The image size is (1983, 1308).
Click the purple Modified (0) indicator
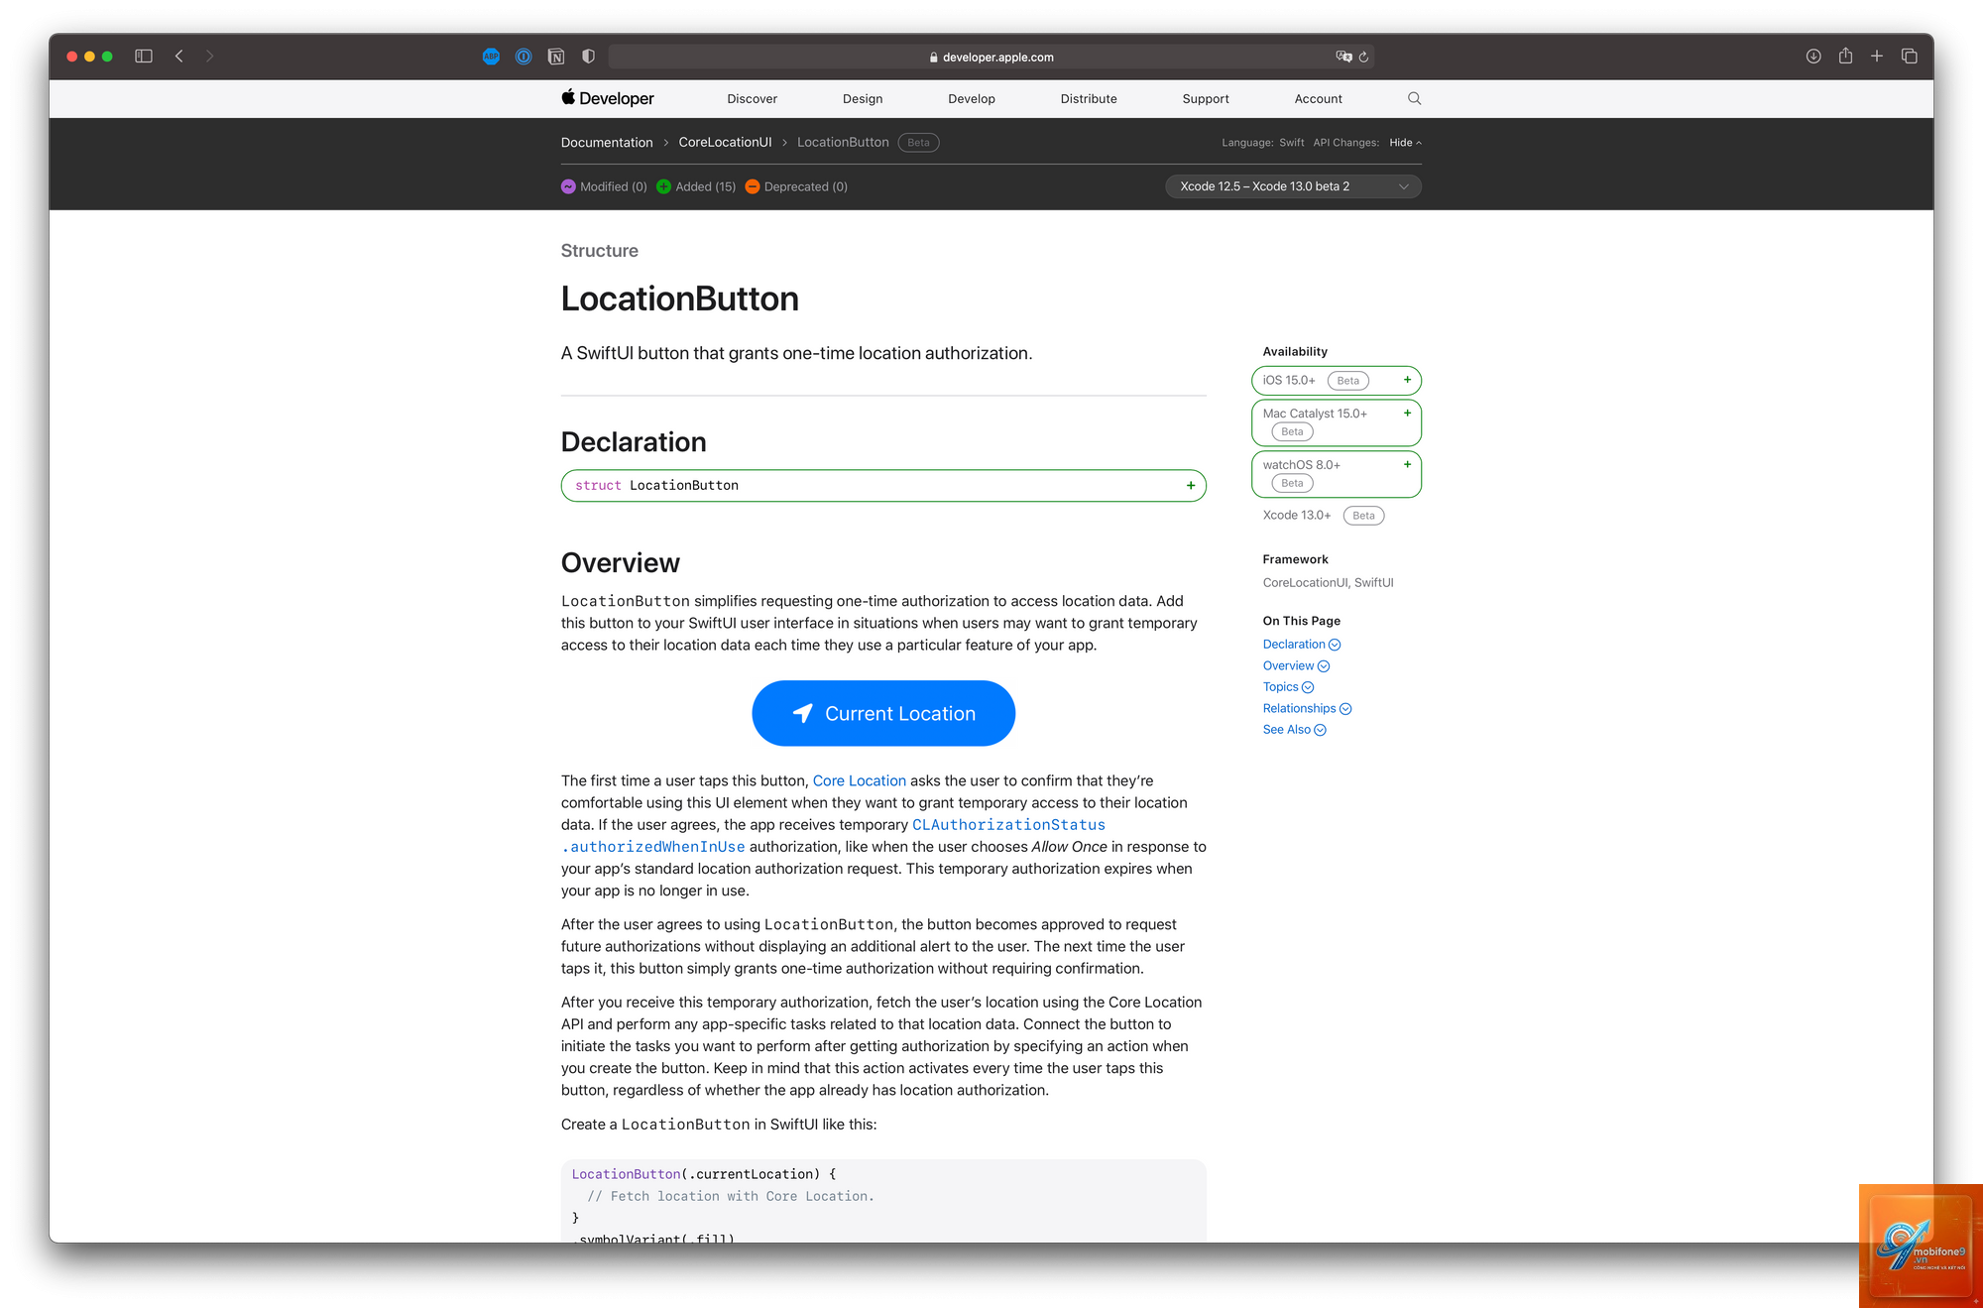604,186
